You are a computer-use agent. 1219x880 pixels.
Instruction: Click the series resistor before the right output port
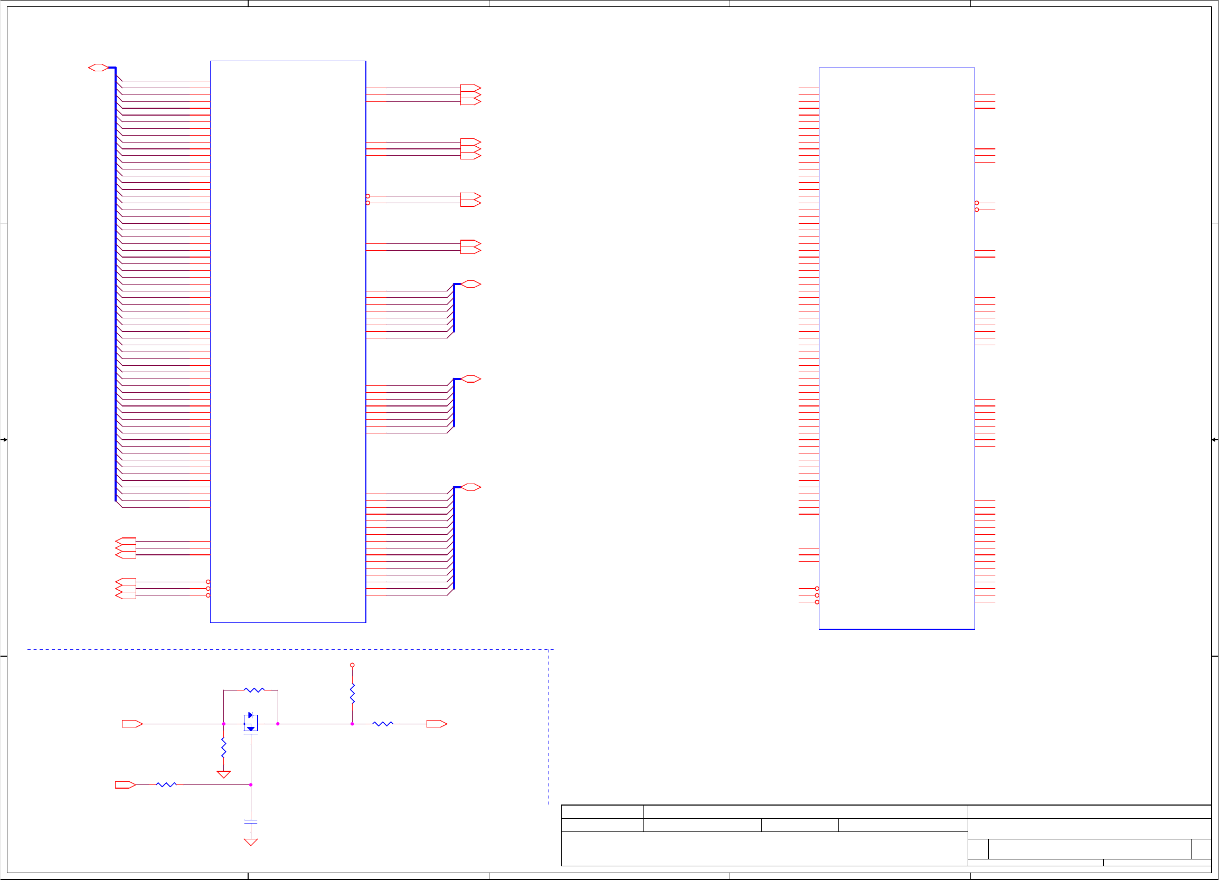[383, 724]
